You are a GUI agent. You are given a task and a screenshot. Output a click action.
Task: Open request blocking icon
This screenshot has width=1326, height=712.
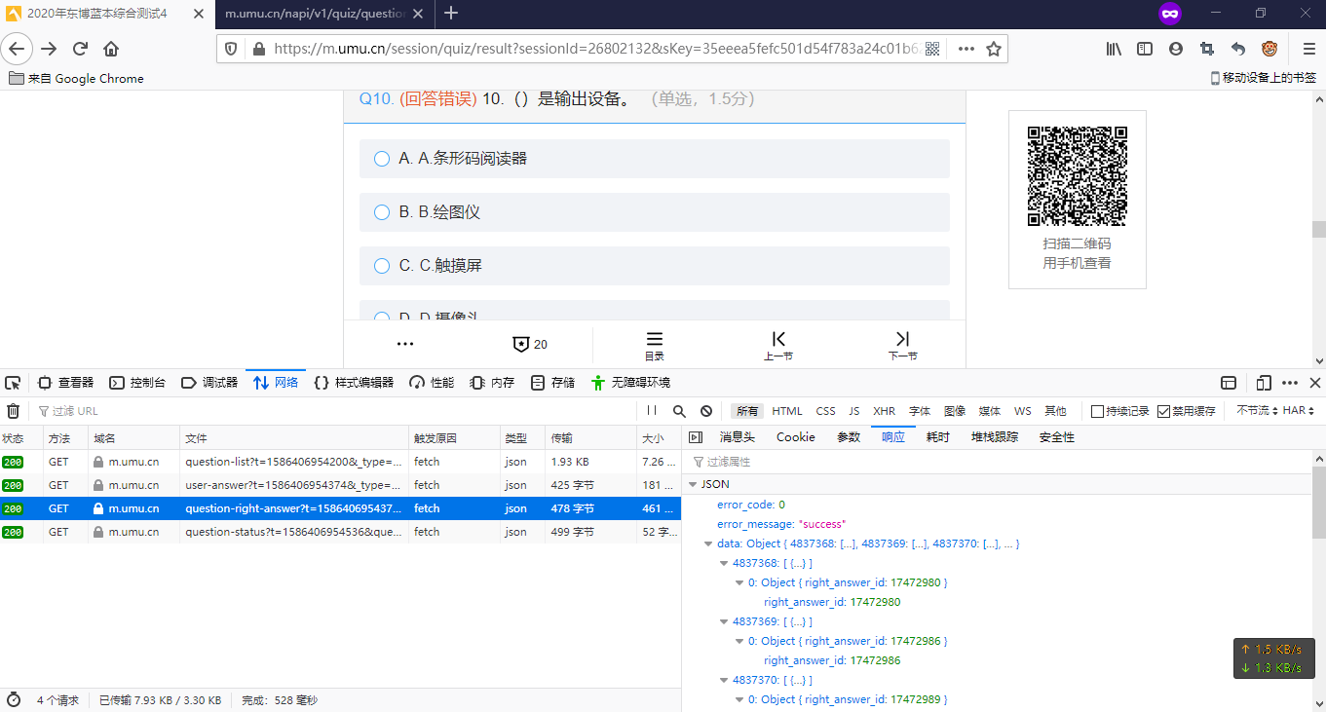point(706,411)
